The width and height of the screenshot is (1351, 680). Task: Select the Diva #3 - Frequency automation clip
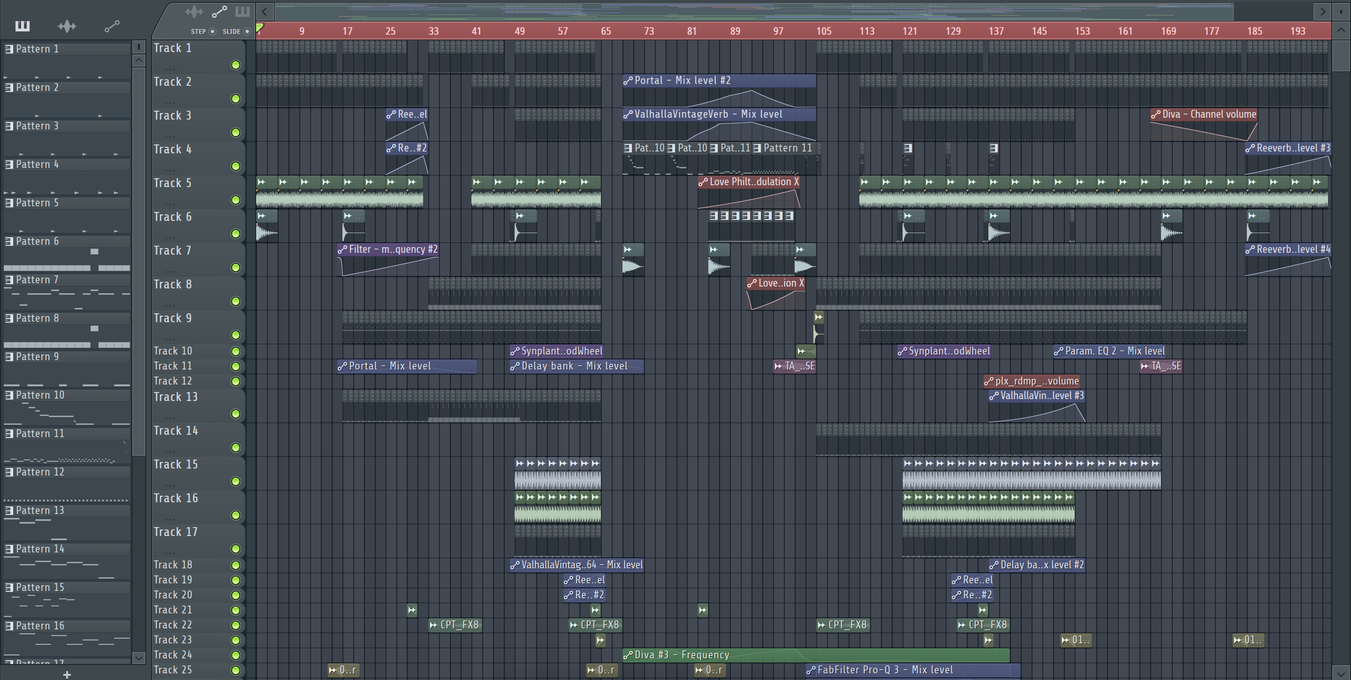click(816, 655)
